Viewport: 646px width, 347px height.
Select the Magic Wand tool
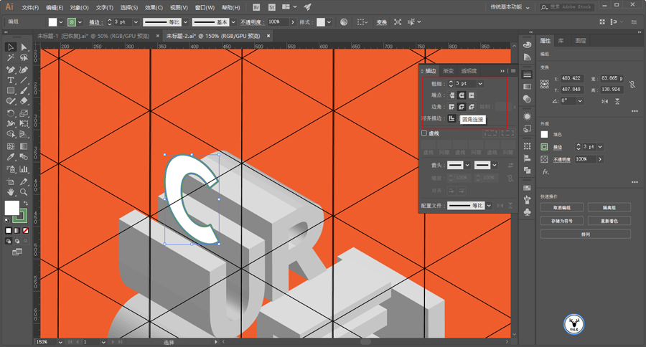pyautogui.click(x=11, y=58)
